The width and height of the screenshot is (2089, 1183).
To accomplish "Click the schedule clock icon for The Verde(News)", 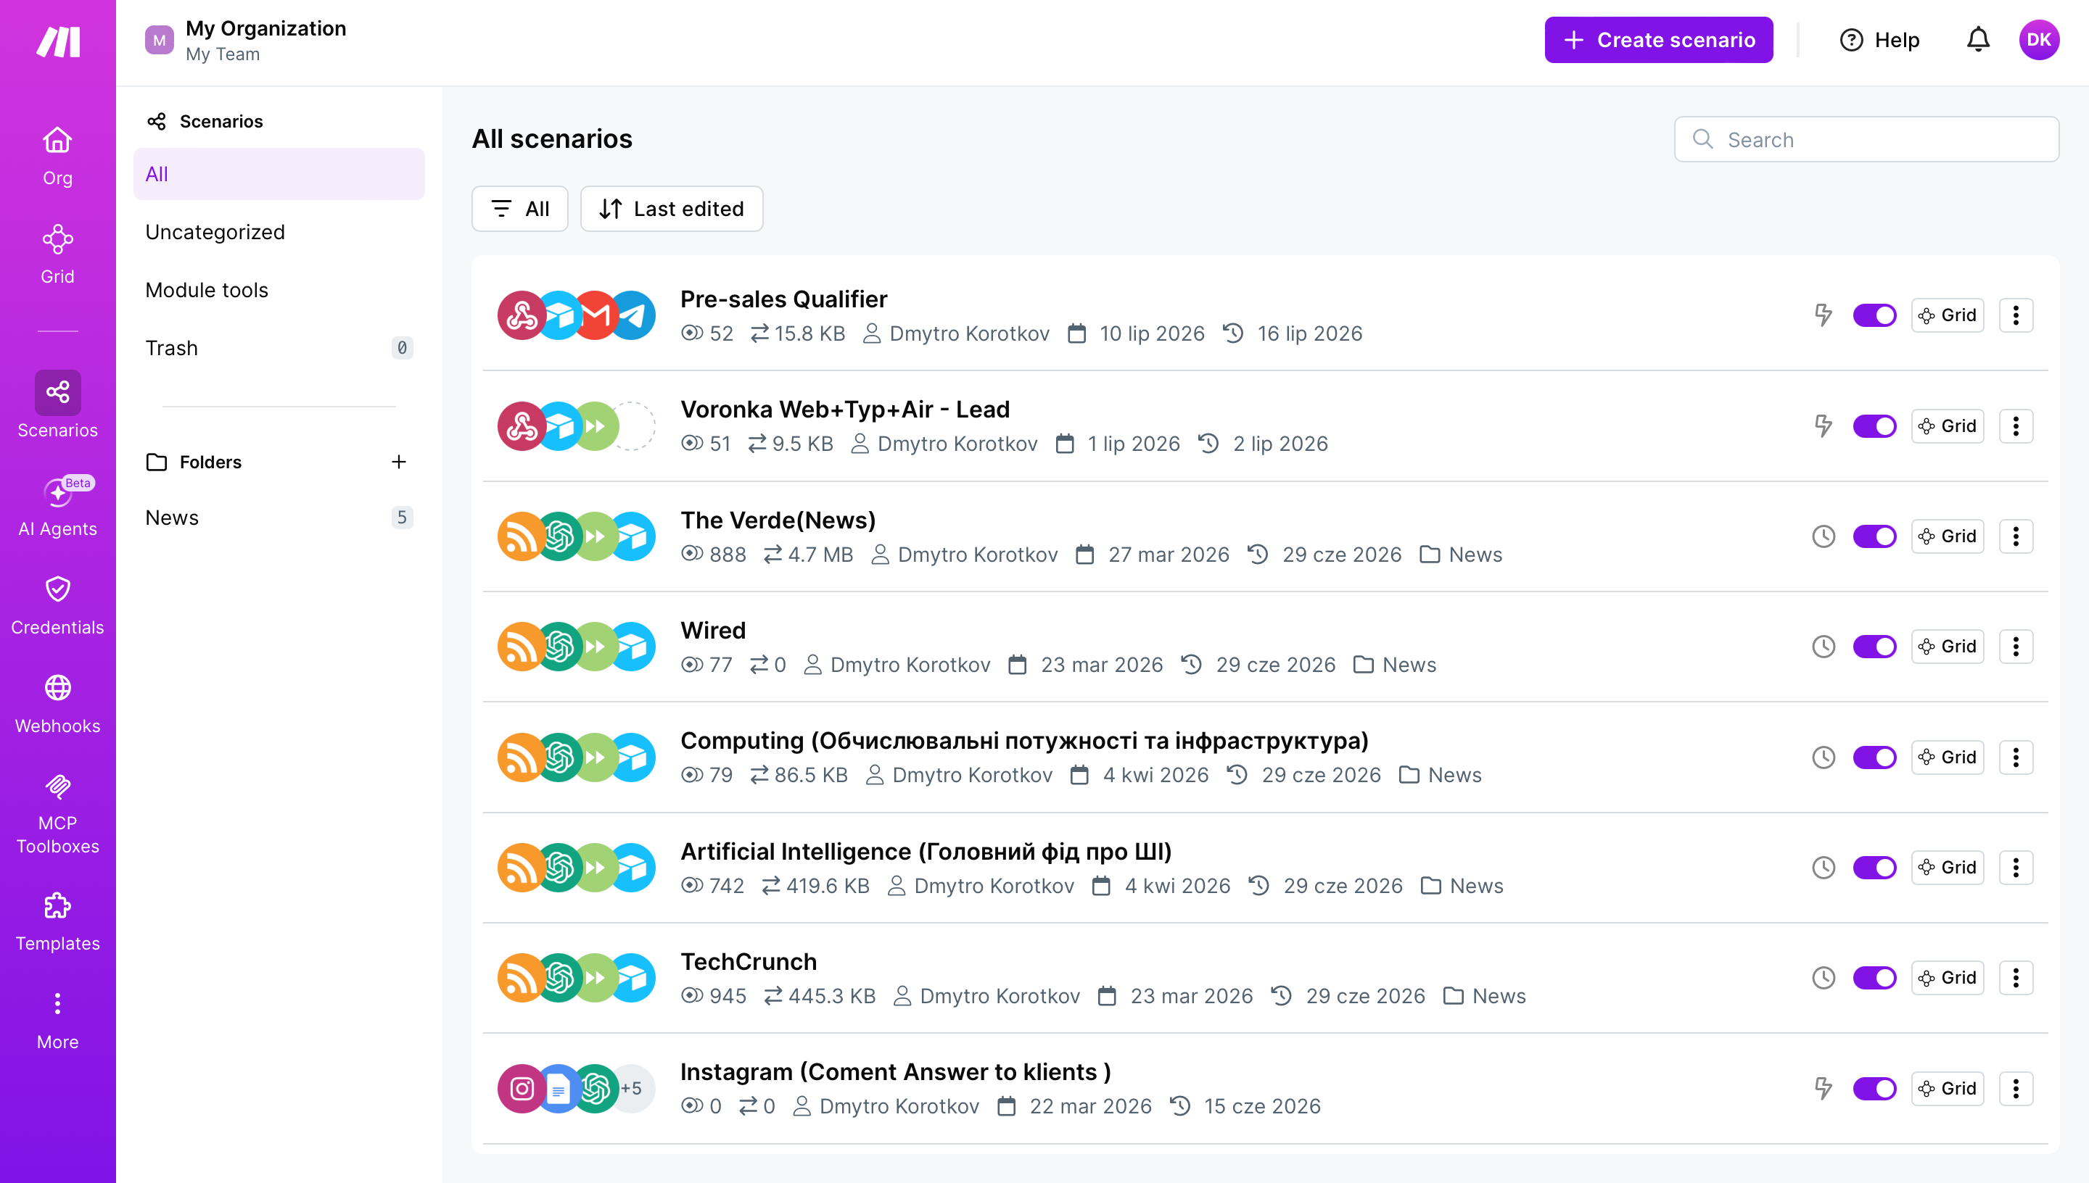I will pyautogui.click(x=1824, y=536).
